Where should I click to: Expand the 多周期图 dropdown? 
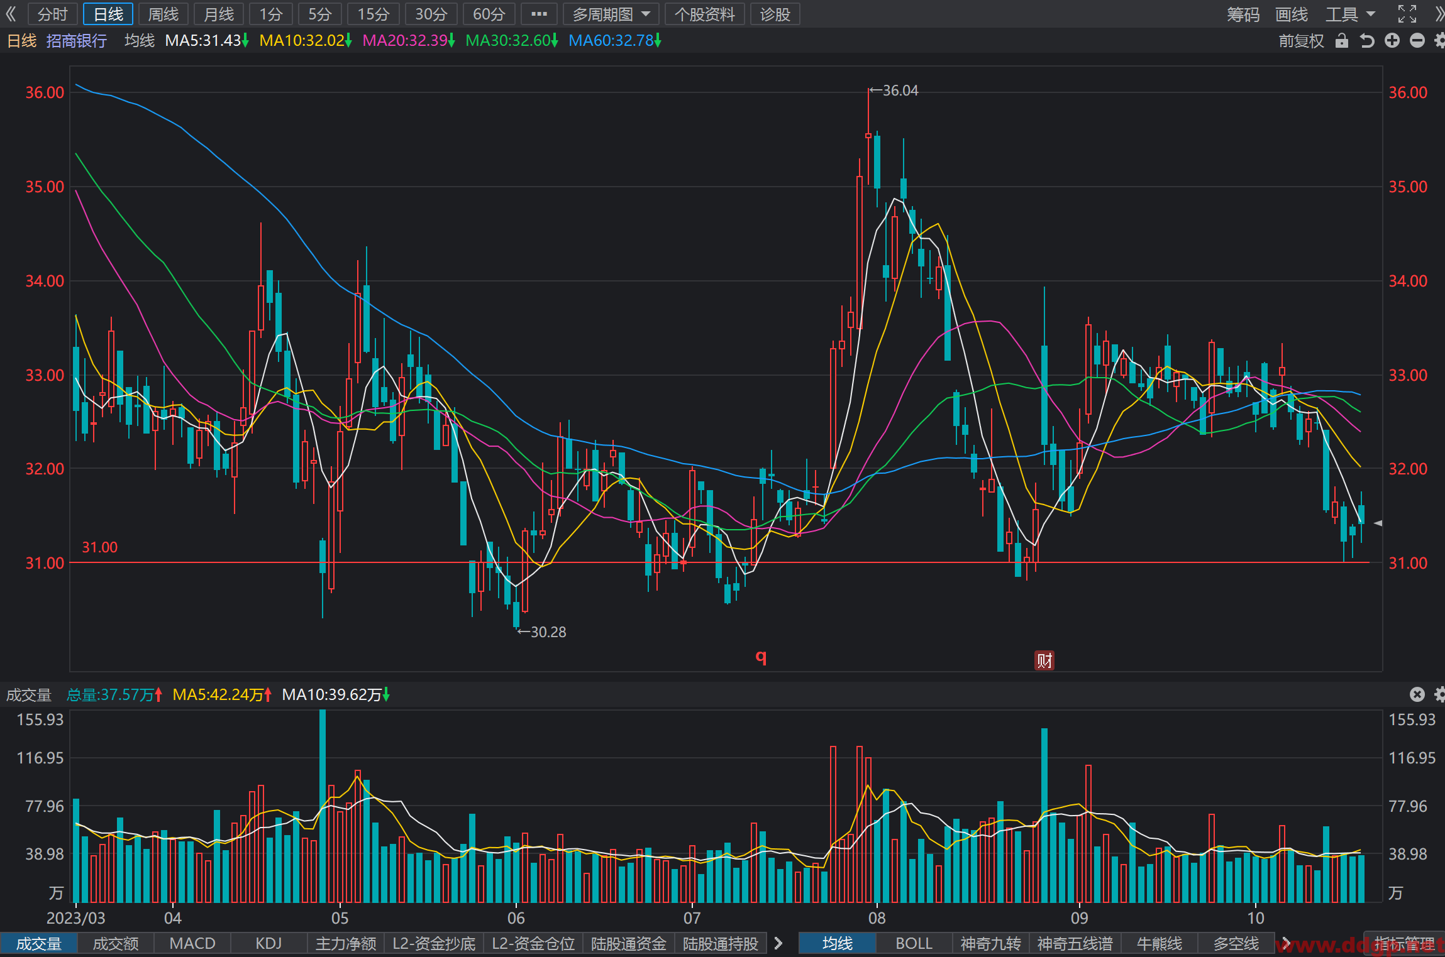[x=611, y=14]
